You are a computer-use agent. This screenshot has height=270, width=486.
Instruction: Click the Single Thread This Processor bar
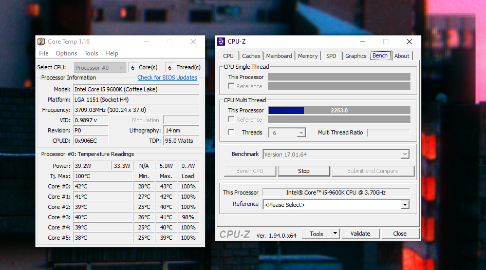(x=340, y=77)
